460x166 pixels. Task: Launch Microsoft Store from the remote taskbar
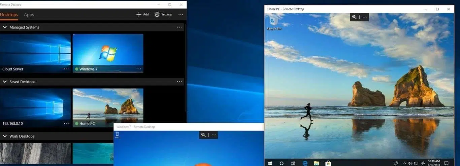[328, 163]
